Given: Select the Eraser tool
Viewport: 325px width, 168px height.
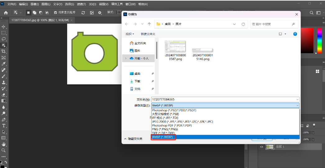Looking at the screenshot, I should click(4, 95).
